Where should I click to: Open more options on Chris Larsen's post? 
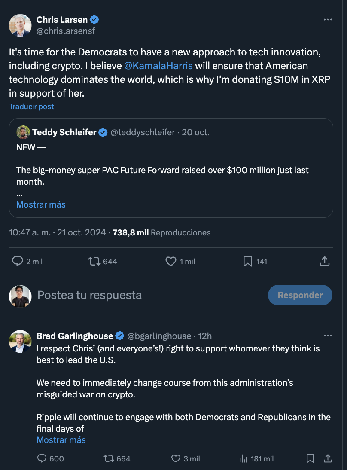coord(328,20)
